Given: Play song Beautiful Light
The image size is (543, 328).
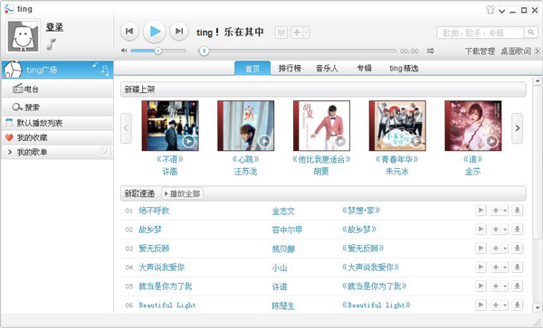Looking at the screenshot, I should click(481, 305).
